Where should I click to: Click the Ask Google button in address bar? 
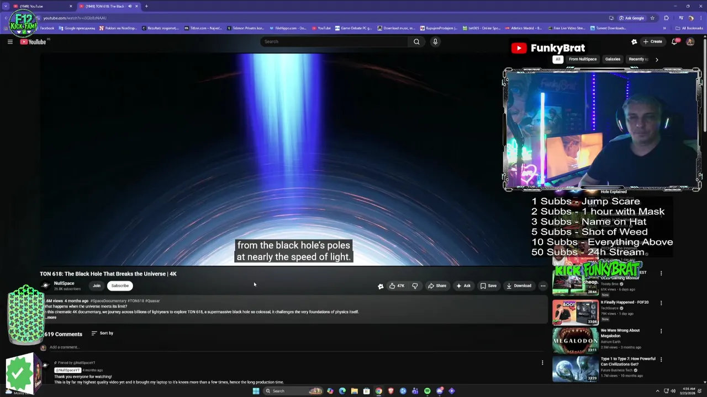click(632, 18)
